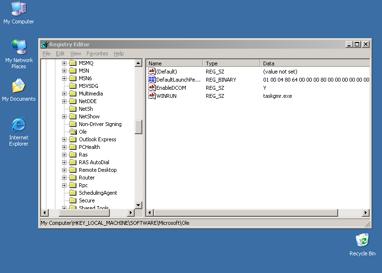Expand the Ras registry key
Screen dimensions: 382x273
pos(64,155)
